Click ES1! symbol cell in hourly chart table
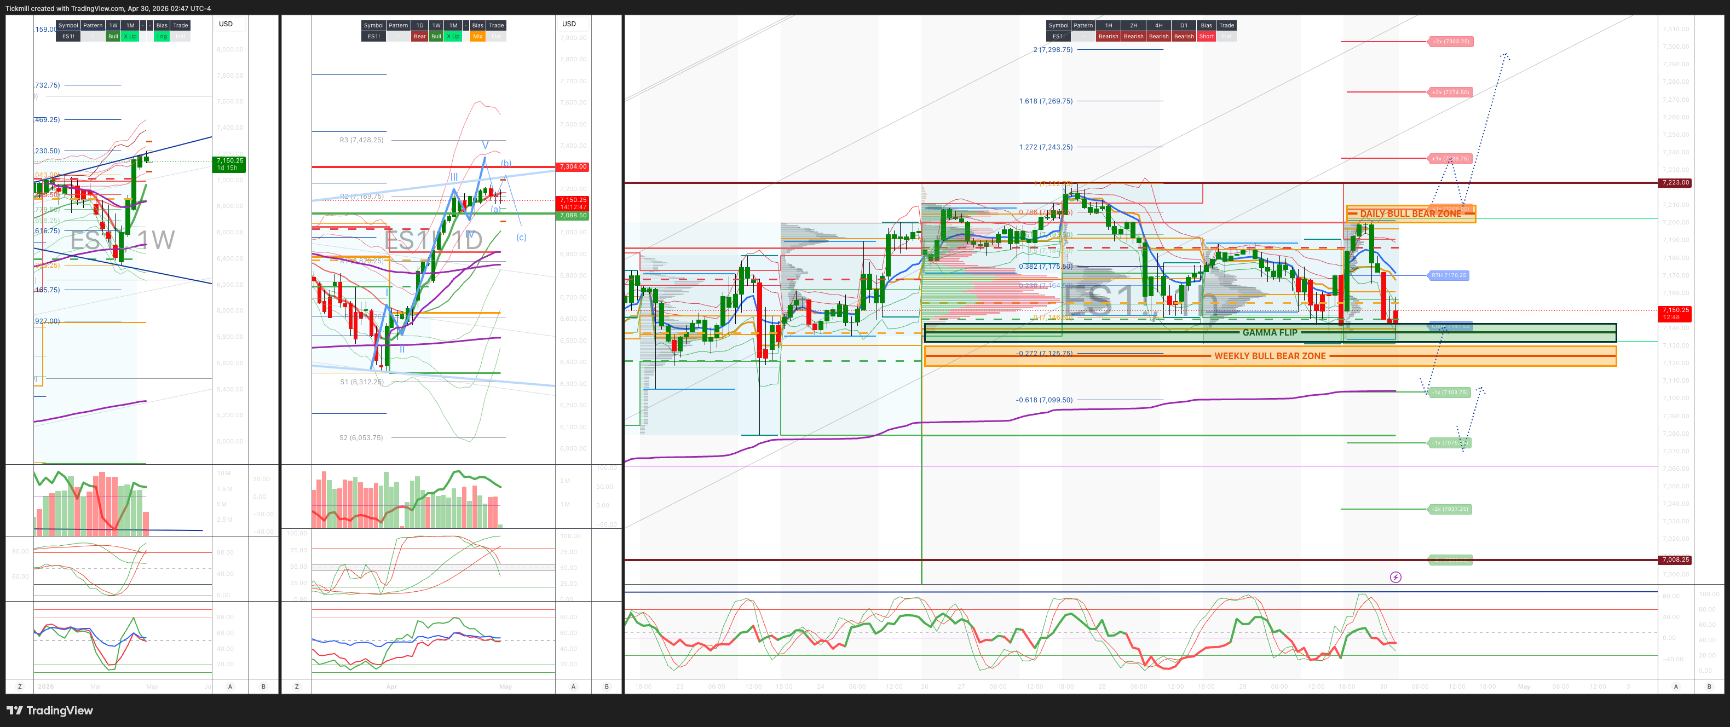Image resolution: width=1730 pixels, height=727 pixels. 1058,37
